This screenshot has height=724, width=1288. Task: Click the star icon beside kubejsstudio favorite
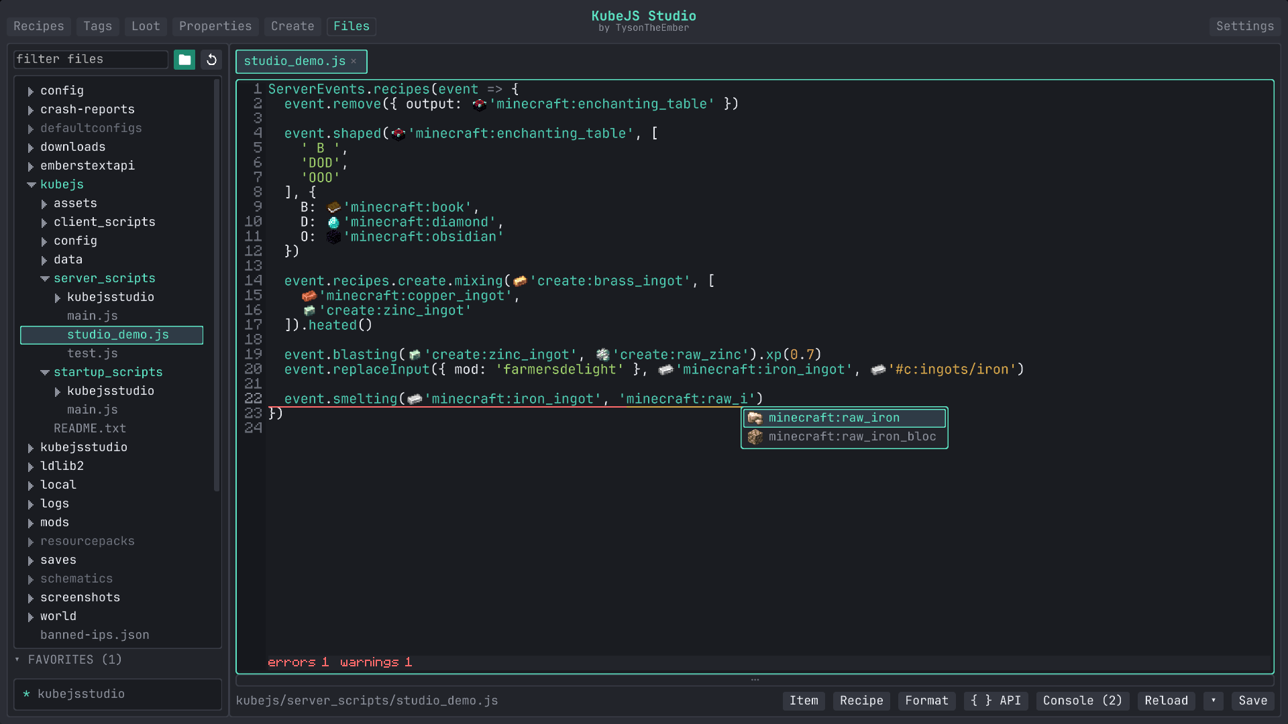[x=26, y=695]
